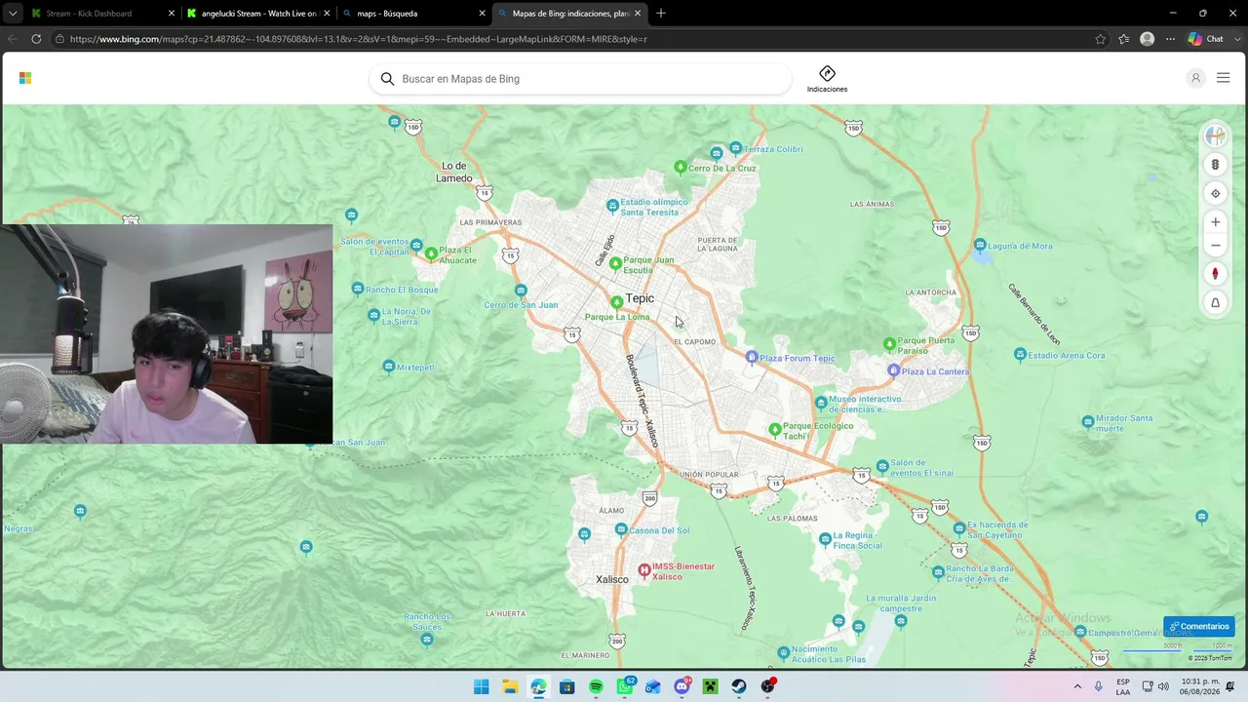
Task: Switch to Stream - Kick Dashboard tab
Action: (x=102, y=14)
